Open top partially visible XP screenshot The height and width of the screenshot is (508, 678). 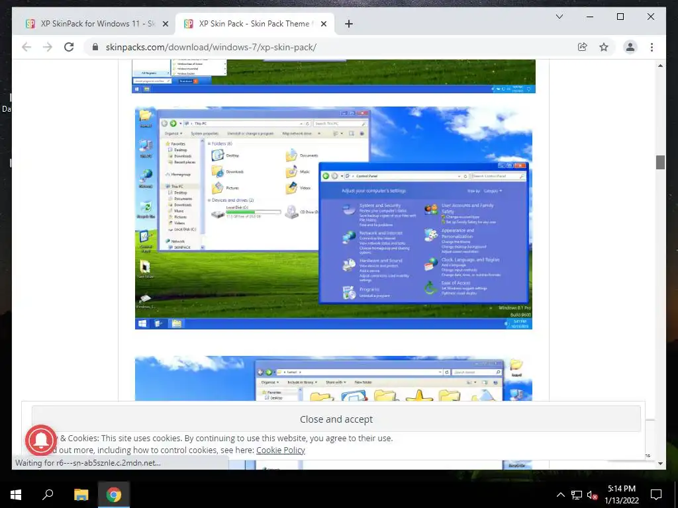(334, 77)
